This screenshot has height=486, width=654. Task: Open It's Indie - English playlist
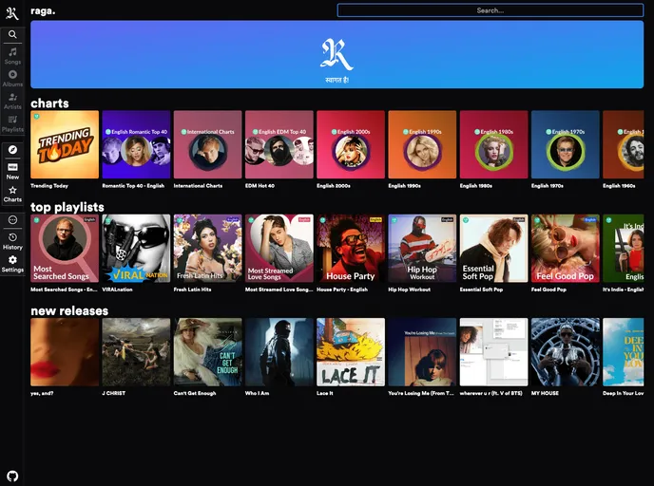pos(624,248)
